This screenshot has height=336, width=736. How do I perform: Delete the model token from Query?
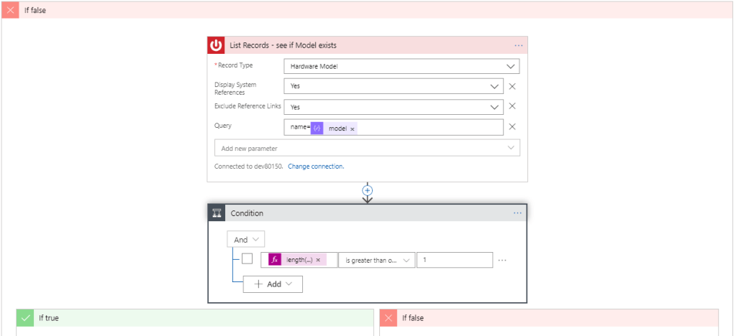click(353, 129)
